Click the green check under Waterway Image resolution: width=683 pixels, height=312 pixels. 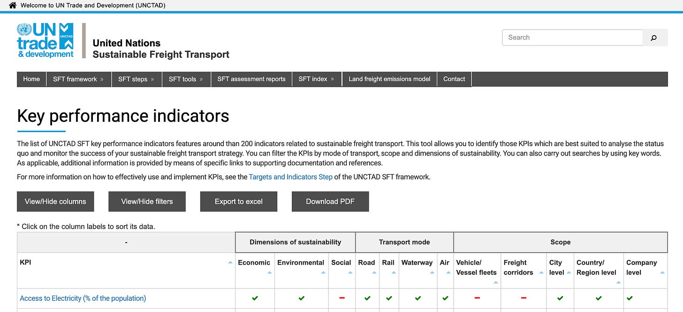[418, 298]
